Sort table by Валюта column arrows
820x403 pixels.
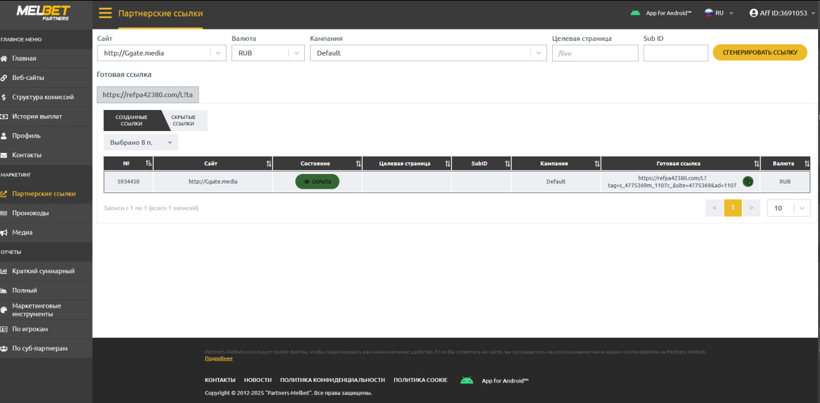807,164
